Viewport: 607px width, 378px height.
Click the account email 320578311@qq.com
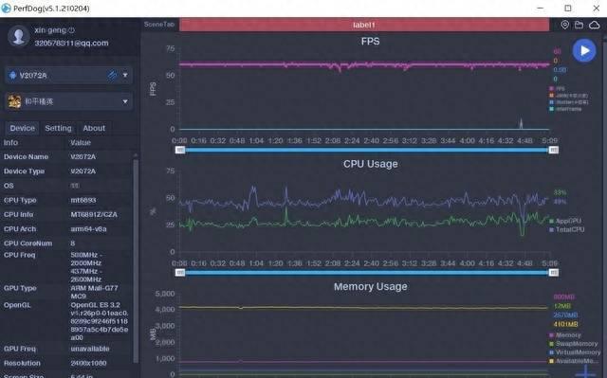[x=72, y=43]
